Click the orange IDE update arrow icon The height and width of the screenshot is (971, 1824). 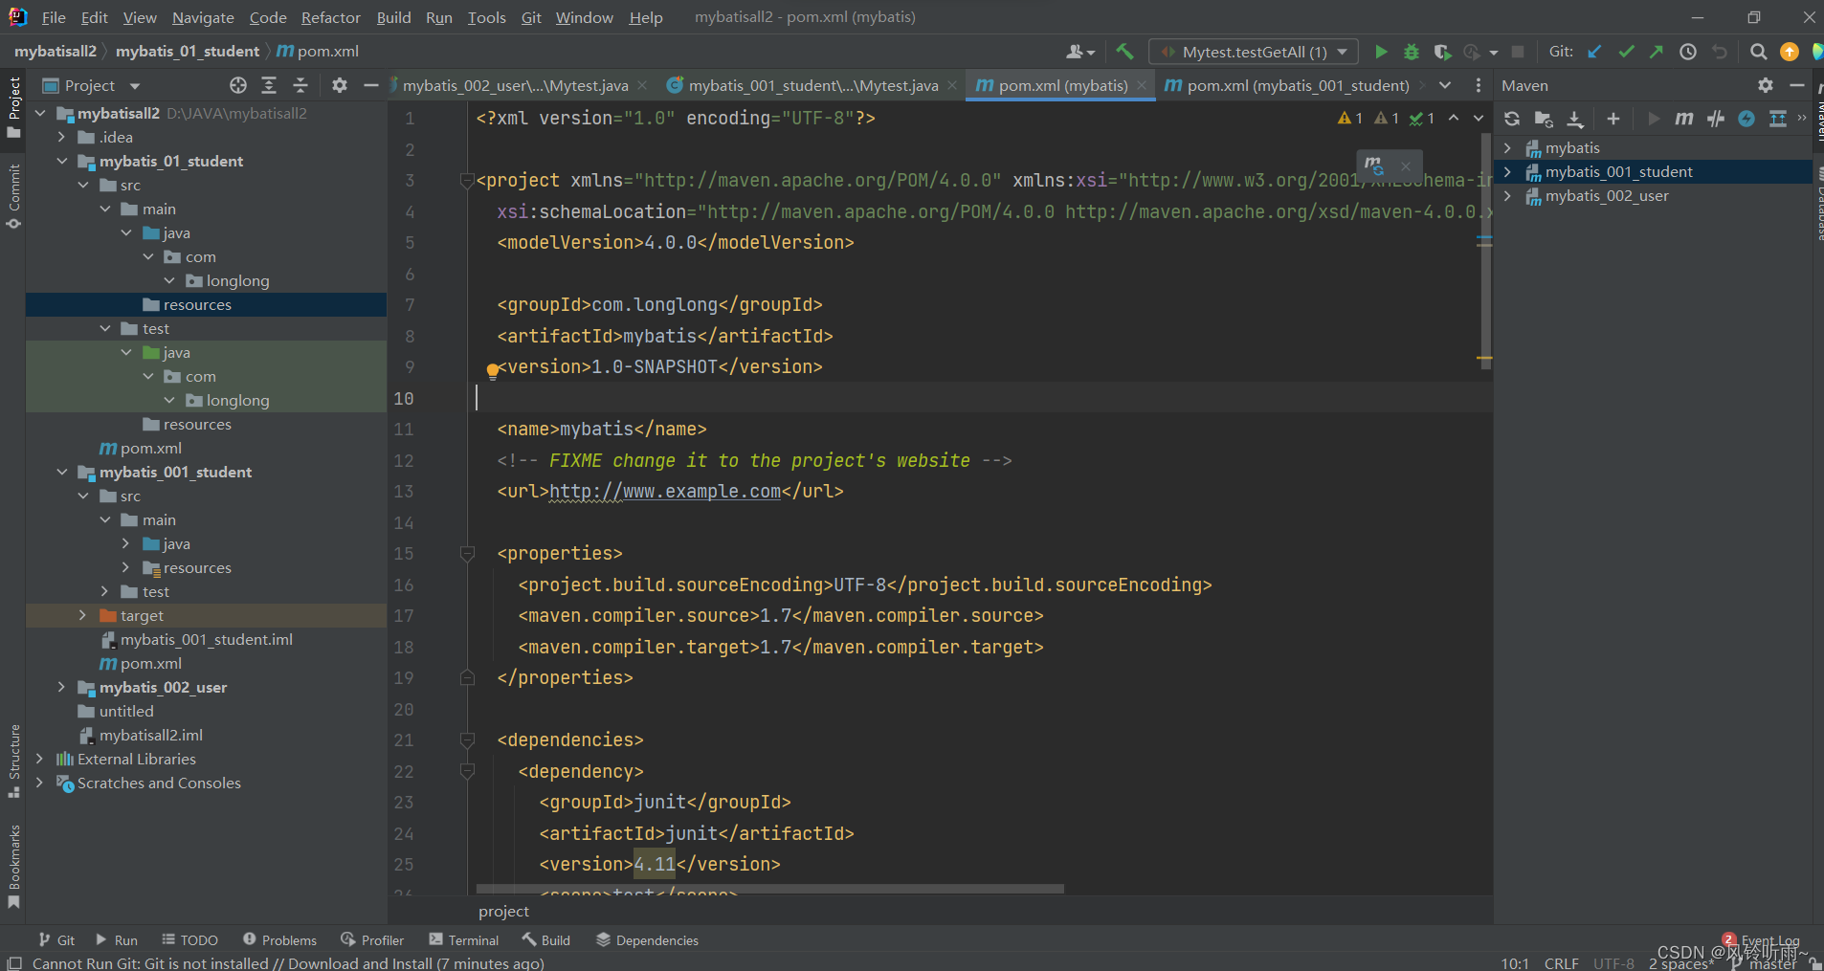pyautogui.click(x=1789, y=52)
